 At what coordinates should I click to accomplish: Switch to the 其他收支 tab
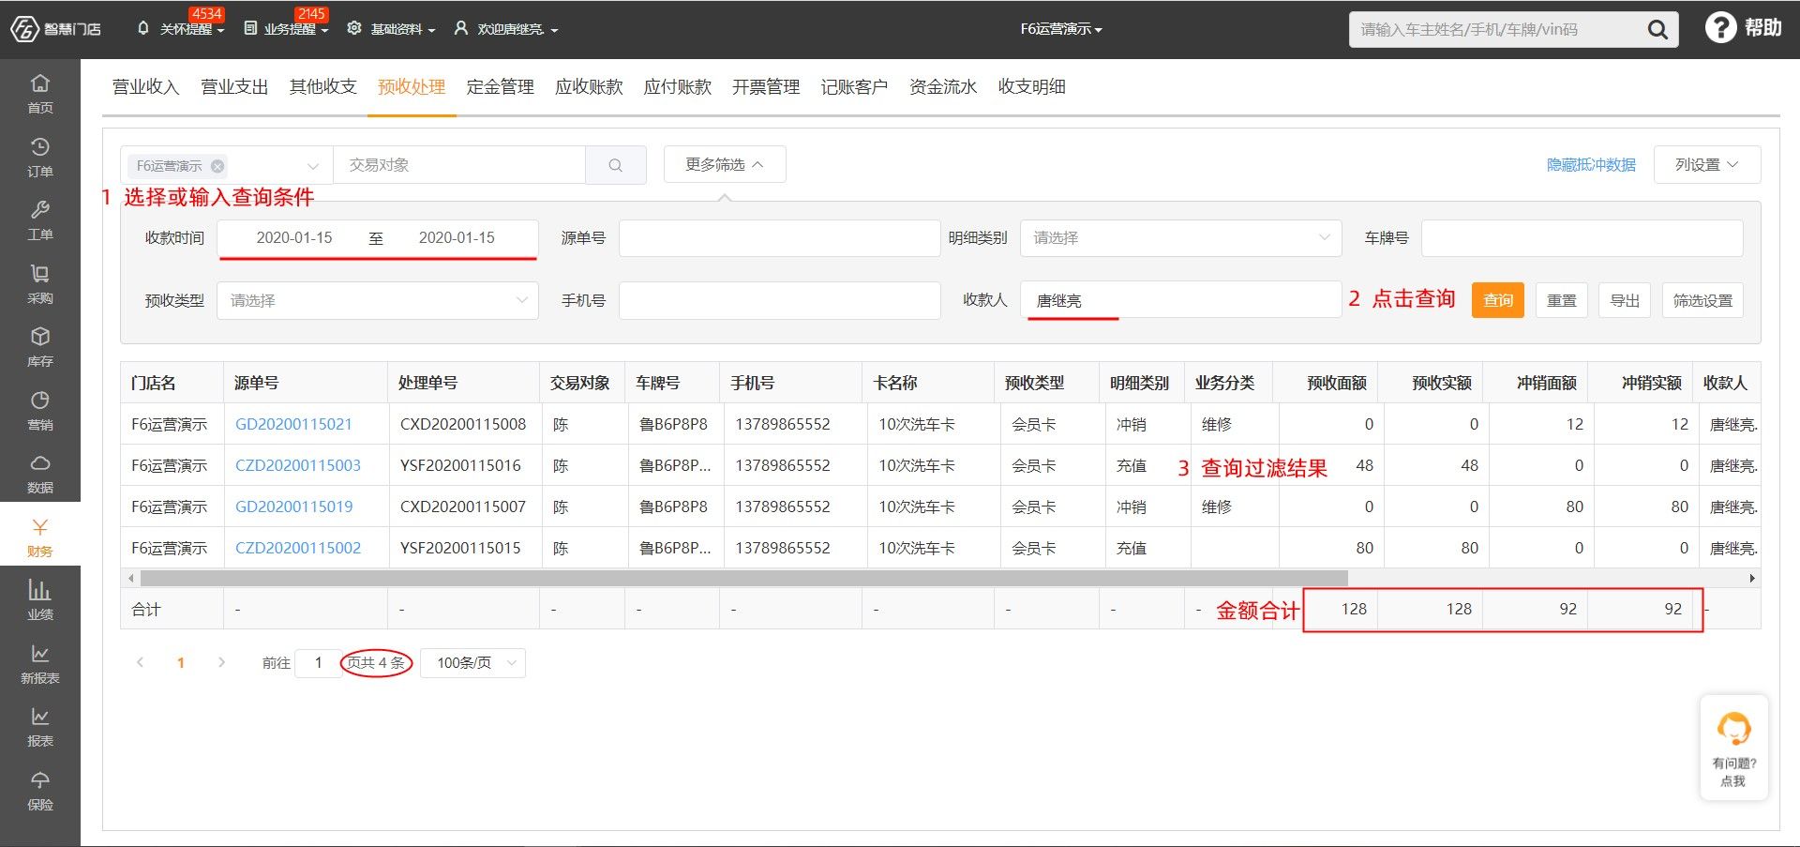(x=322, y=87)
